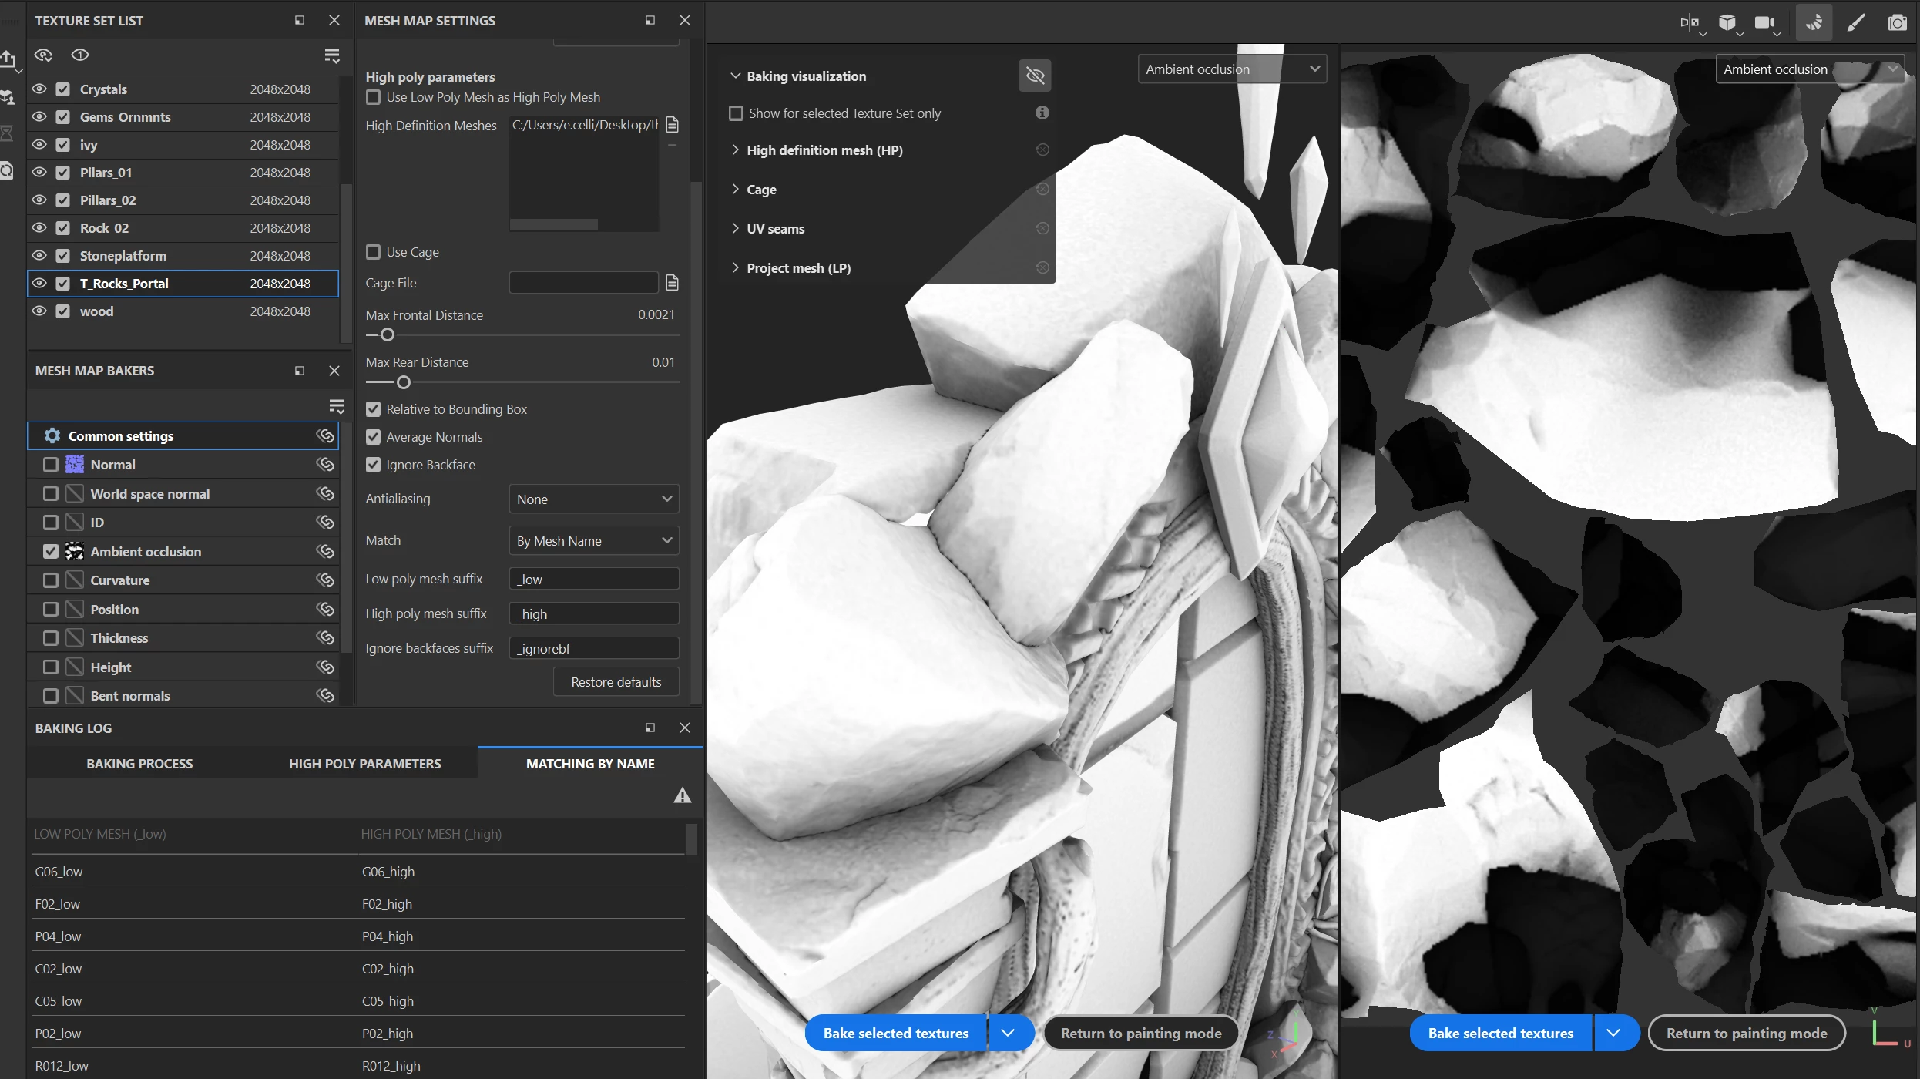This screenshot has width=1920, height=1079.
Task: Open the Antialiasing dropdown
Action: tap(593, 499)
